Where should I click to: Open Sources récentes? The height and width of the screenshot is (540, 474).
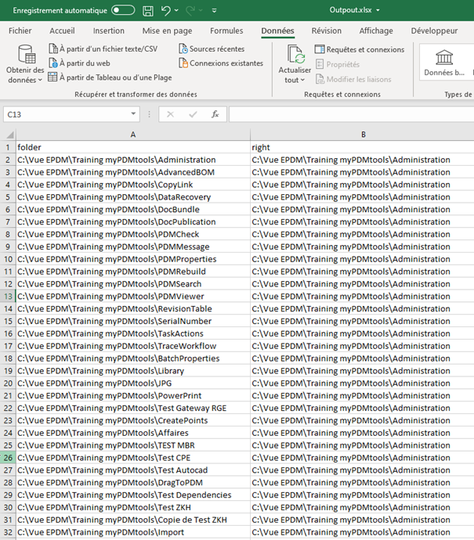coord(210,49)
